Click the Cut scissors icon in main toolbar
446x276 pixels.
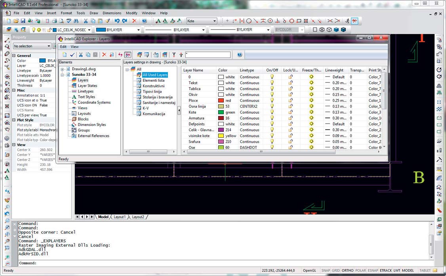click(x=86, y=21)
